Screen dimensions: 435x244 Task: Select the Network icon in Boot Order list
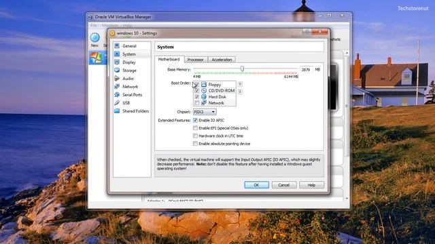point(204,102)
